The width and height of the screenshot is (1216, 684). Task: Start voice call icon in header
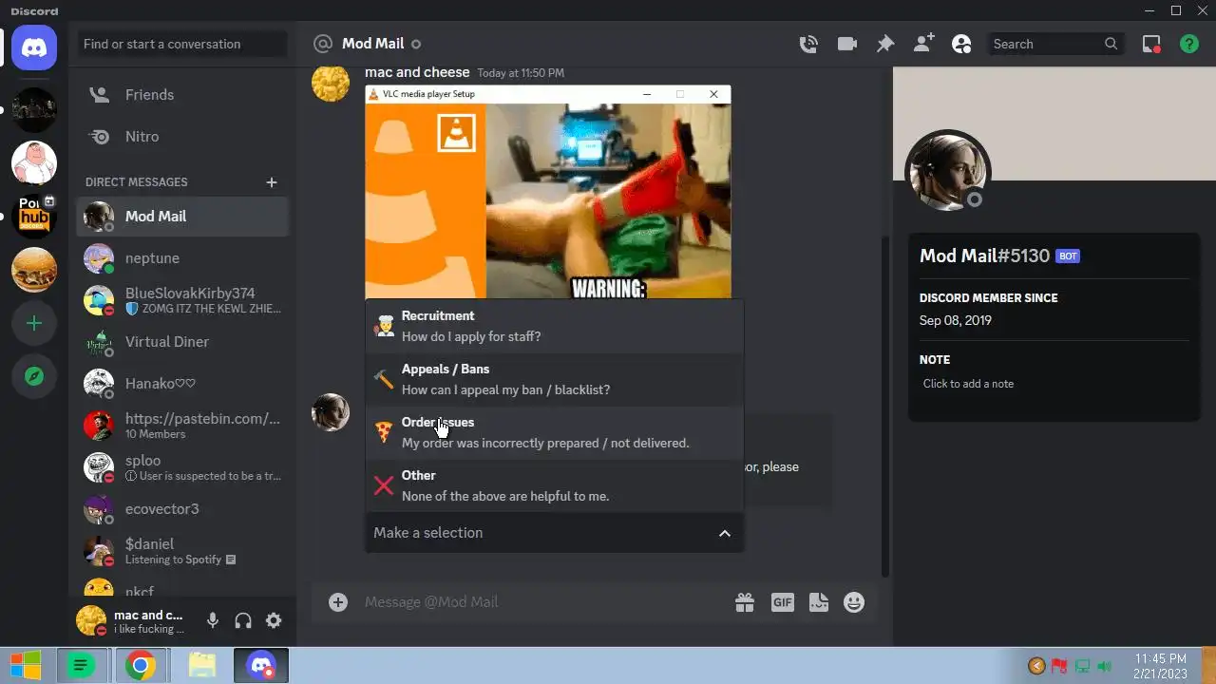(x=808, y=44)
